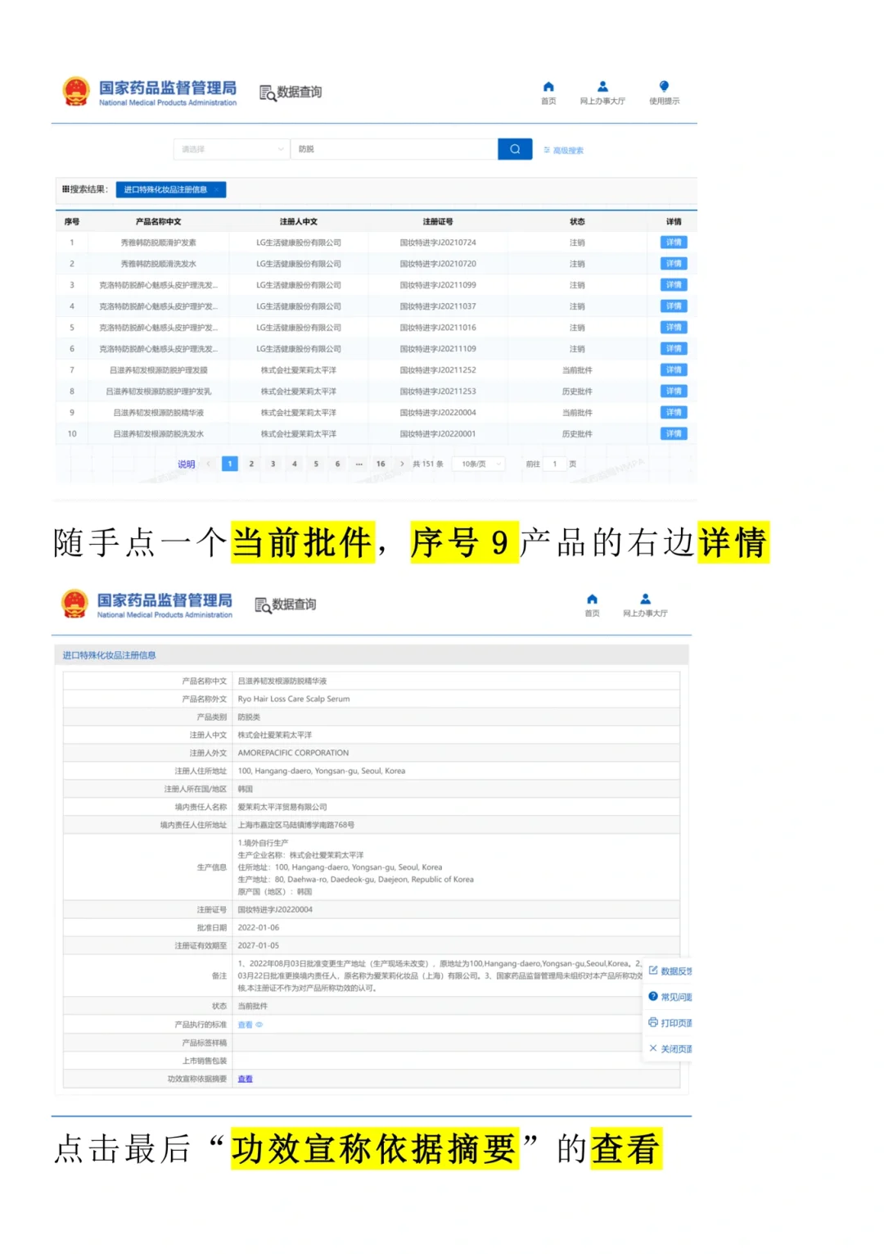Click the search field containing 防脱
The height and width of the screenshot is (1254, 884).
395,149
